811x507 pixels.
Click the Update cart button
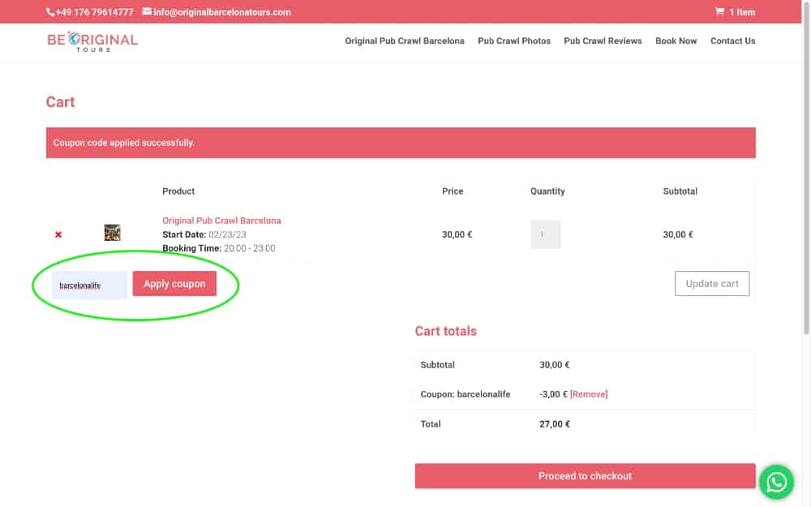click(x=711, y=284)
